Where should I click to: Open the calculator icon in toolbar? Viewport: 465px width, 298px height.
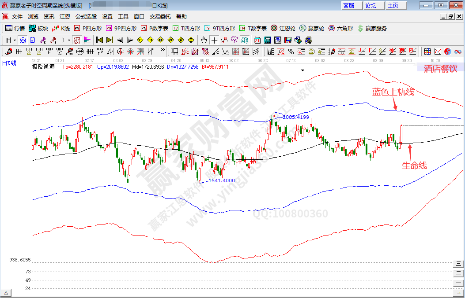(x=267, y=40)
